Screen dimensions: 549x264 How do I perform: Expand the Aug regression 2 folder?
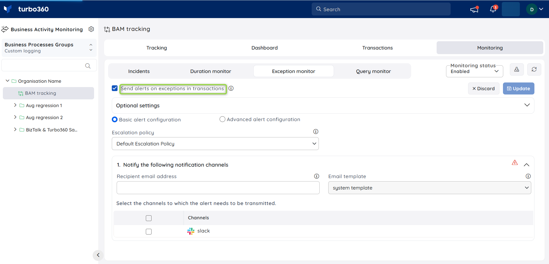tap(15, 117)
